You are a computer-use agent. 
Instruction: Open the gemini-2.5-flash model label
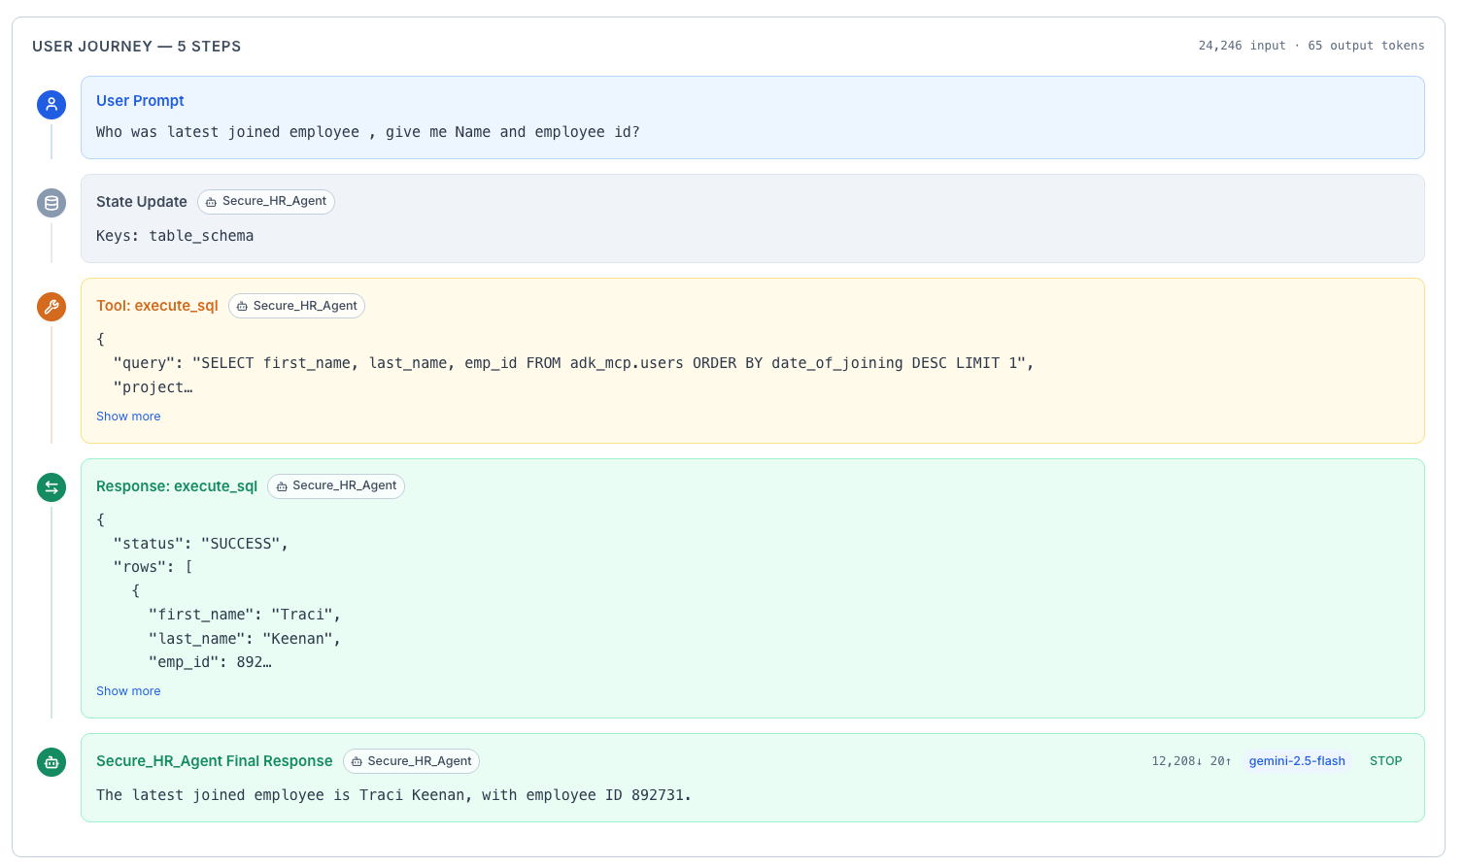pyautogui.click(x=1297, y=761)
